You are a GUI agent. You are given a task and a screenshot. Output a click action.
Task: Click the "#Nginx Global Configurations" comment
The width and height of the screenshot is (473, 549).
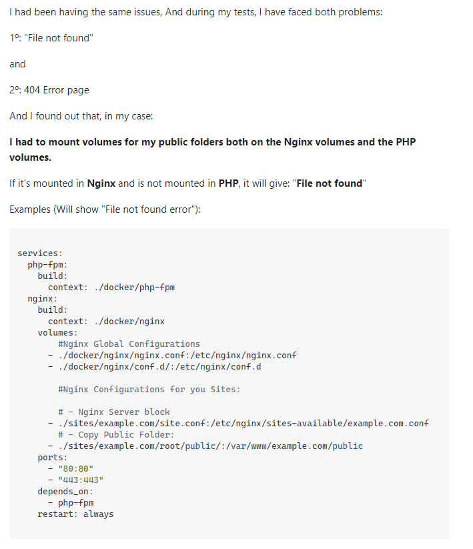click(x=129, y=344)
